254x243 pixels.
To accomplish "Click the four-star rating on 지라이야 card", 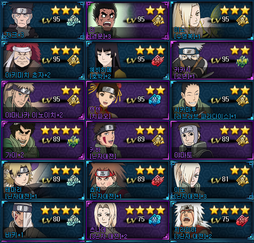I will [230, 210].
